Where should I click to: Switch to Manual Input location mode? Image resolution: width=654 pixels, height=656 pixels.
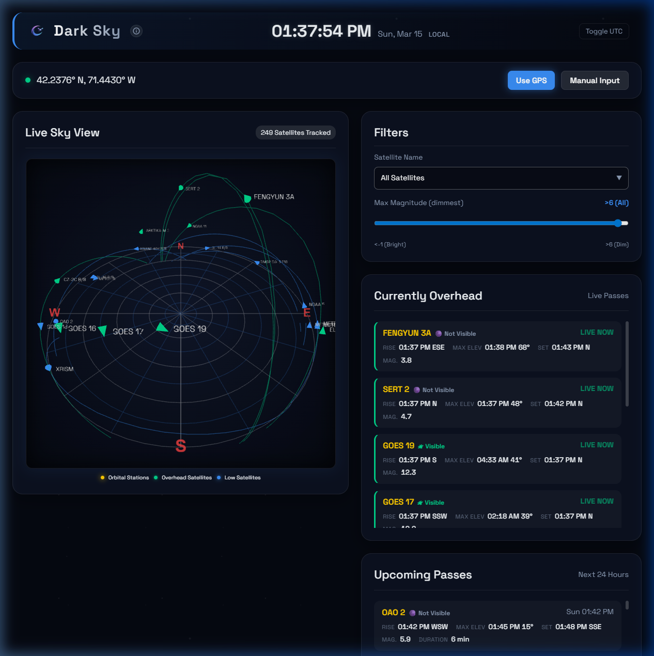pos(594,80)
